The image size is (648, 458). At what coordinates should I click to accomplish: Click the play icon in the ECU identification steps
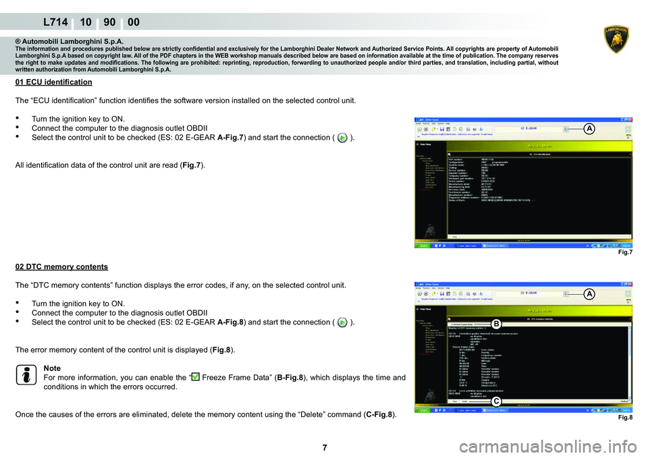click(342, 138)
